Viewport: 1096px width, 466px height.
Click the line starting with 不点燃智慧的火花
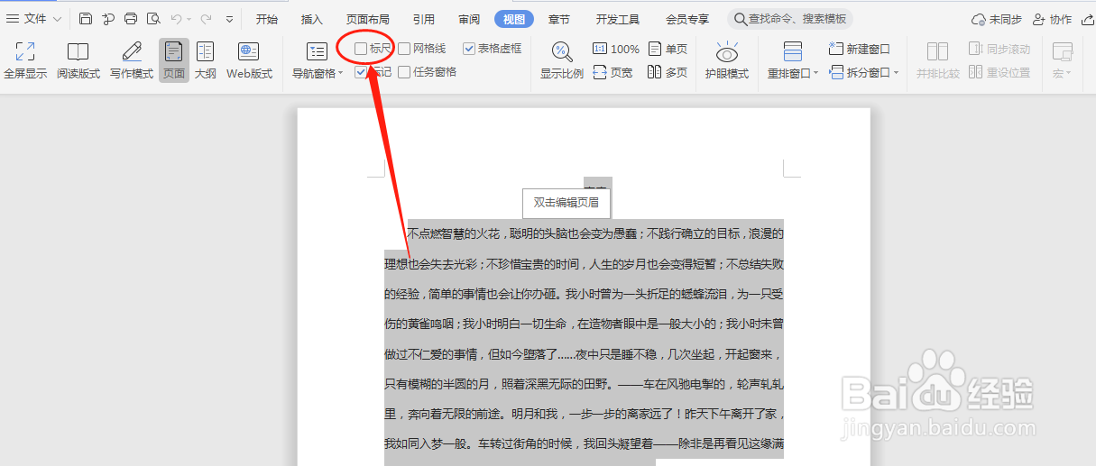click(595, 233)
